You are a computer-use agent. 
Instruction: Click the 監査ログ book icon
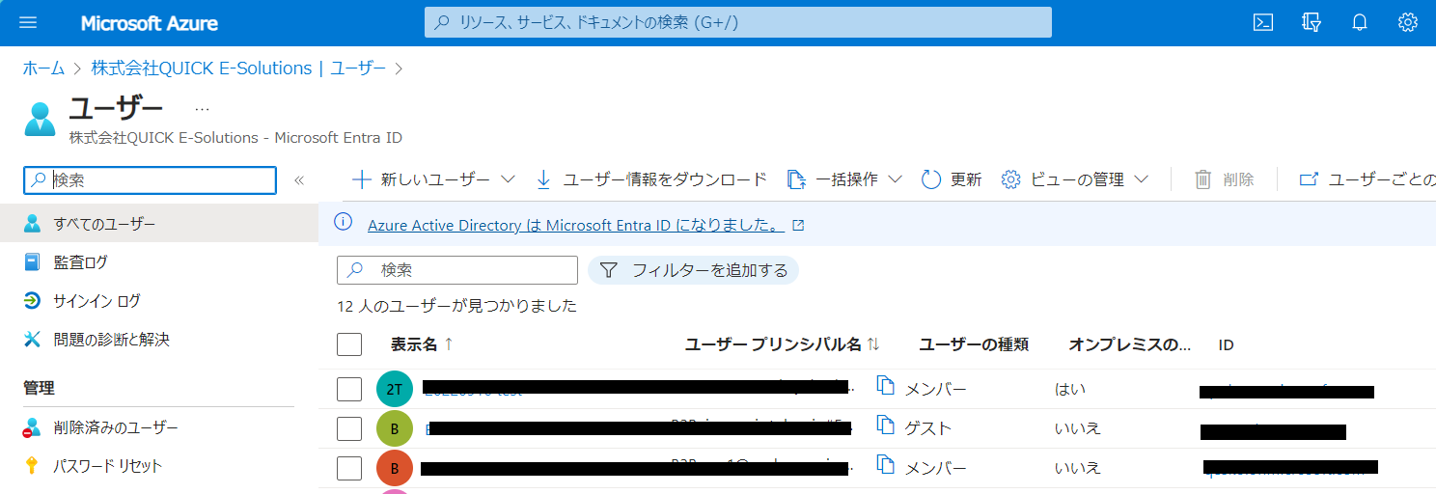[32, 262]
